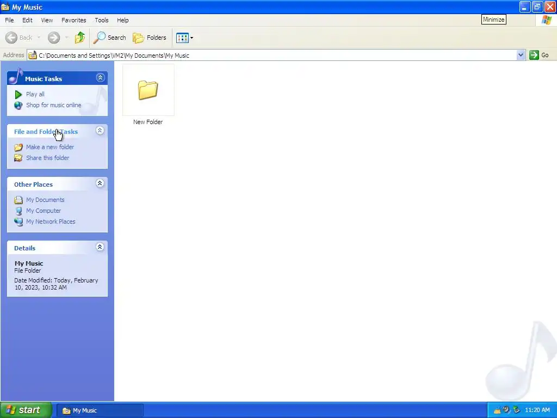Open the Search pane

110,38
